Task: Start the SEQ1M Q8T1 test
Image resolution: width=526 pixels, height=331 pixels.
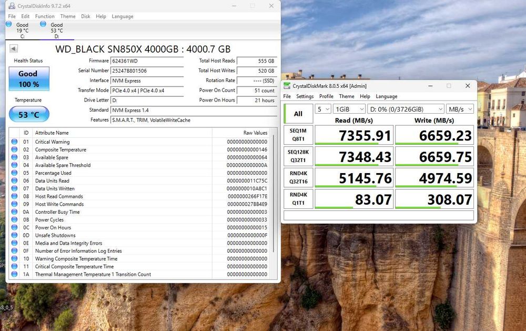Action: [298, 135]
